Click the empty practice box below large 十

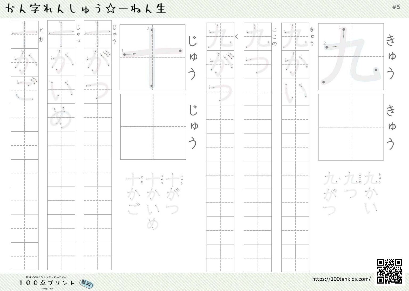[153, 126]
